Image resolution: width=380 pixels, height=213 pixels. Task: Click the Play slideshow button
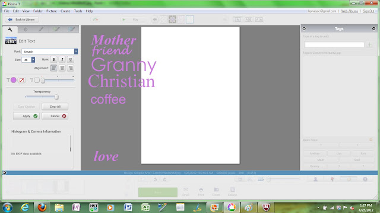click(132, 20)
